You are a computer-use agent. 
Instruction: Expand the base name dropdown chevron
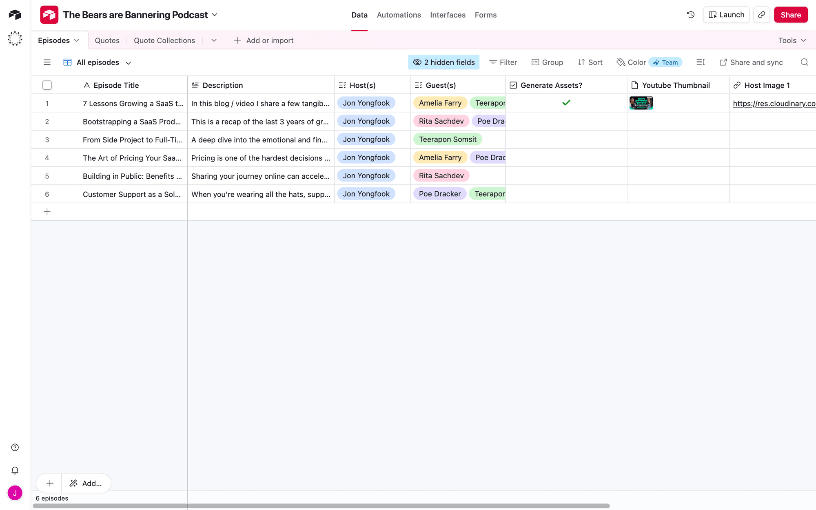tap(215, 15)
